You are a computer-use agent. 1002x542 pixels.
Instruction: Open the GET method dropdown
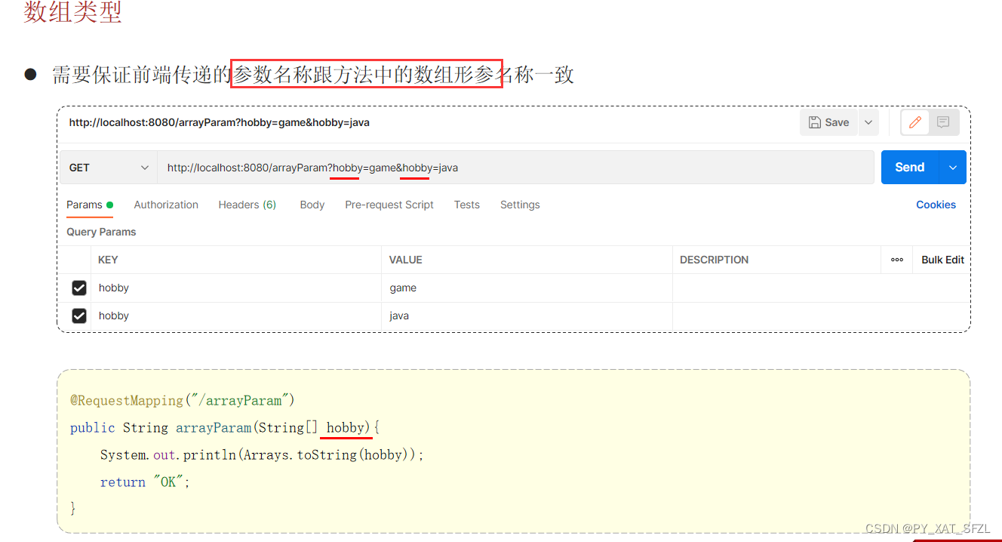109,168
